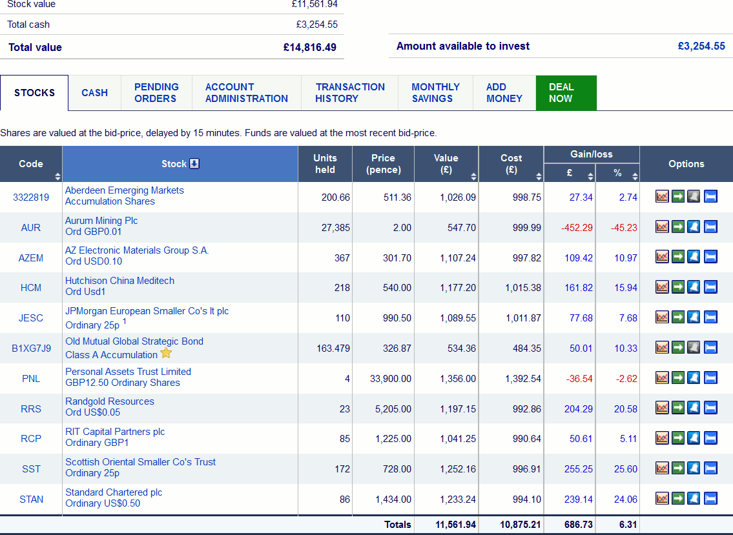The image size is (733, 535).
Task: Open the Pending Orders tab
Action: (156, 93)
